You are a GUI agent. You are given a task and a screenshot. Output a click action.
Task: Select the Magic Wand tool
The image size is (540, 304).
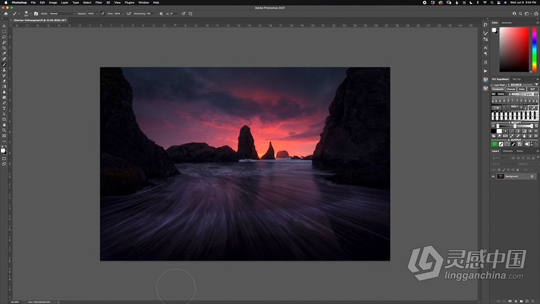pyautogui.click(x=4, y=42)
